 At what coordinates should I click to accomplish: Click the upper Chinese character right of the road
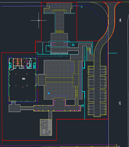point(120,20)
